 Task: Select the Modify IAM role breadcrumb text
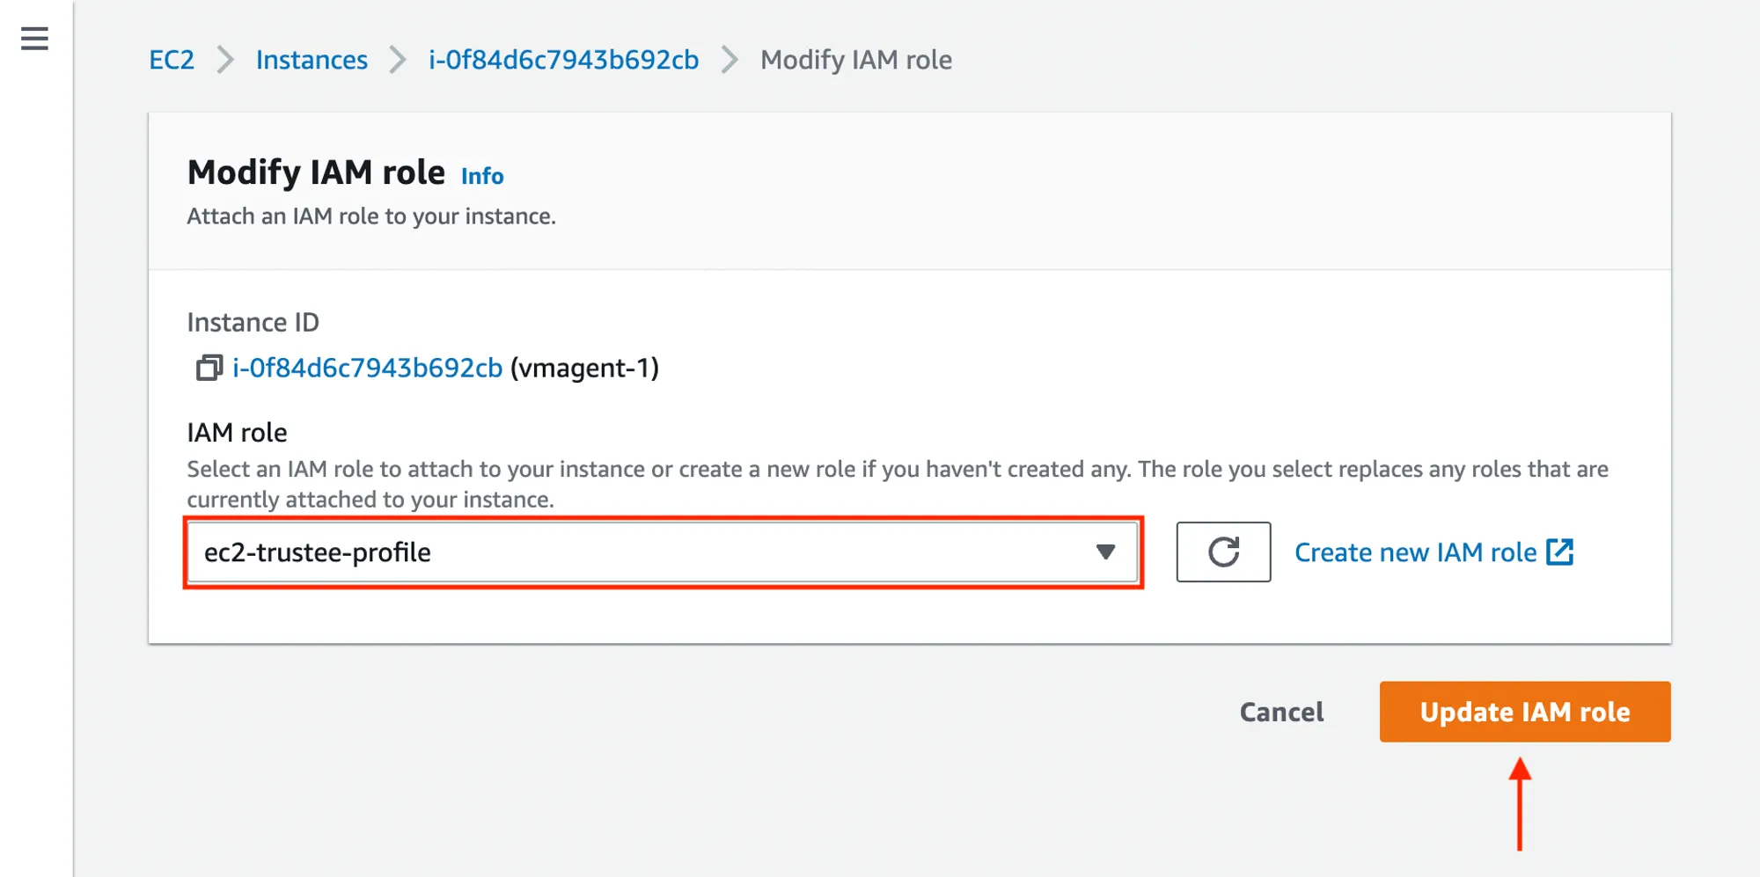pos(855,60)
